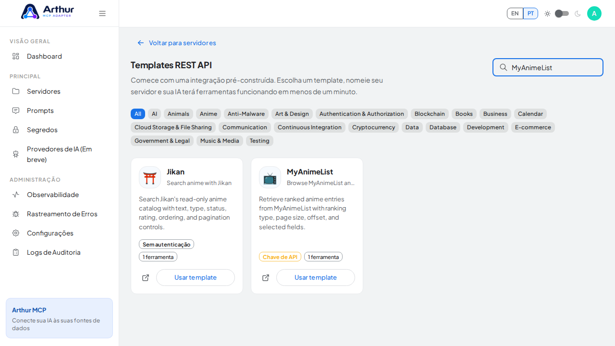Screen dimensions: 615x346
Task: Open Segredos in sidebar
Action: pyautogui.click(x=59, y=130)
